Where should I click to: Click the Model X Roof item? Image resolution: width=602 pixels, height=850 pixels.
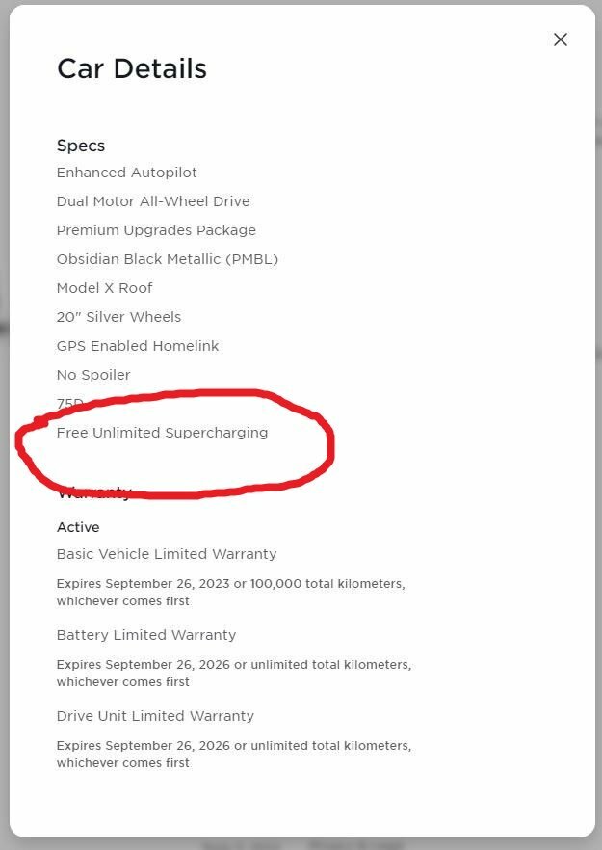pos(105,288)
